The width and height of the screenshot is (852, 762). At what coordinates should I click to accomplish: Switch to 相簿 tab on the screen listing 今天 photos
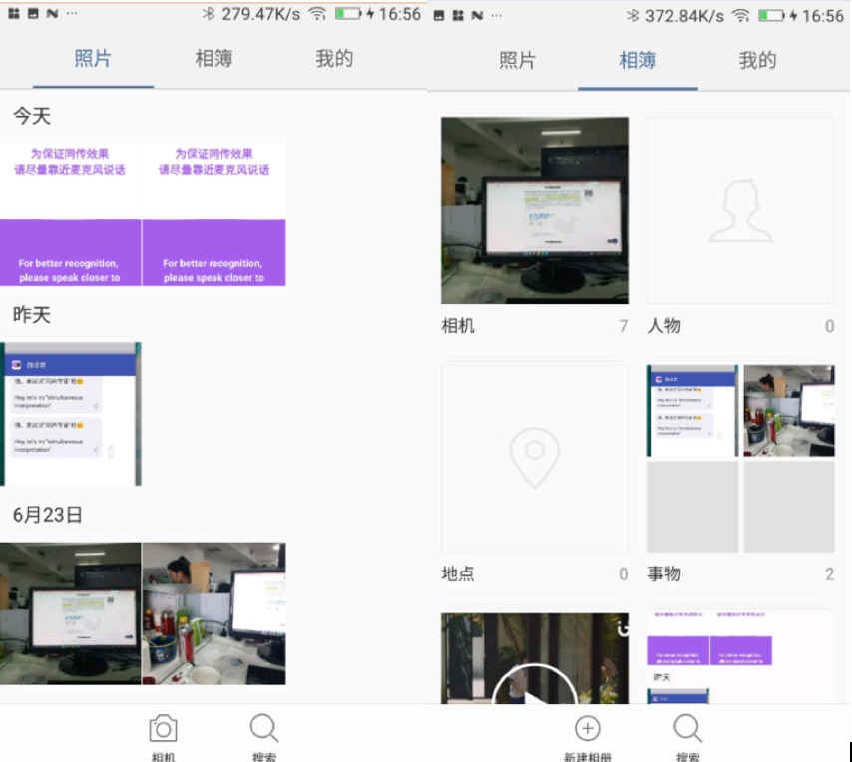coord(214,59)
